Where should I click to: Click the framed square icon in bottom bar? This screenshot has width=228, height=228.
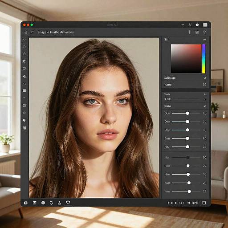pyautogui.click(x=34, y=203)
